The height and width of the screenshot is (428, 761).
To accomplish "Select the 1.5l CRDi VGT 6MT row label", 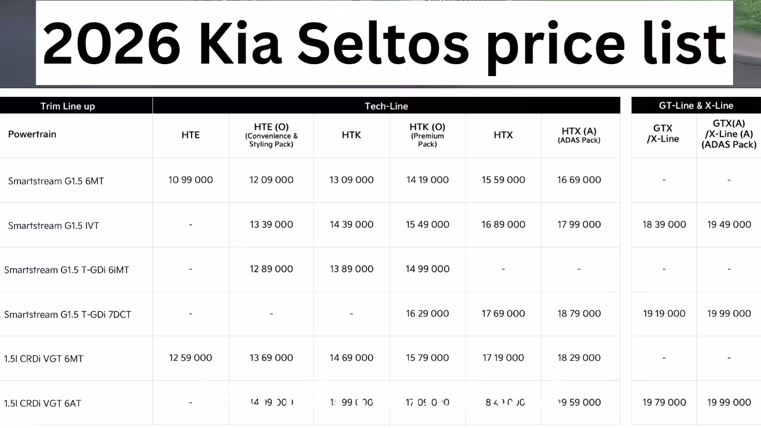I will point(43,358).
